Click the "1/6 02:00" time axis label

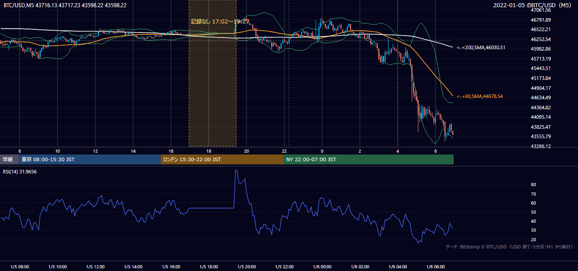(360, 267)
